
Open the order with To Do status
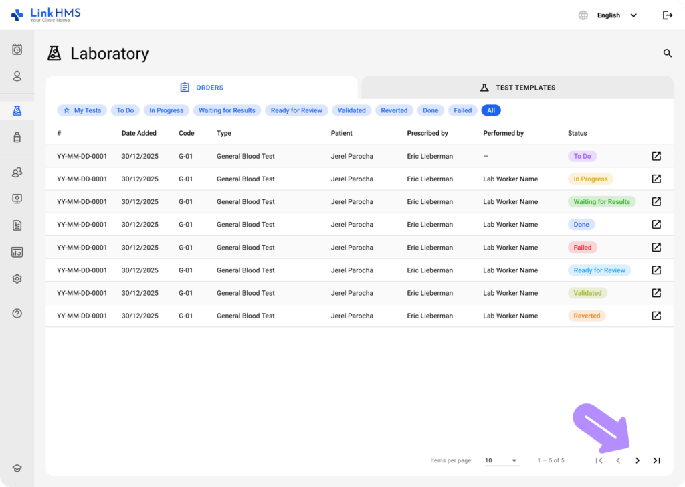(x=656, y=156)
